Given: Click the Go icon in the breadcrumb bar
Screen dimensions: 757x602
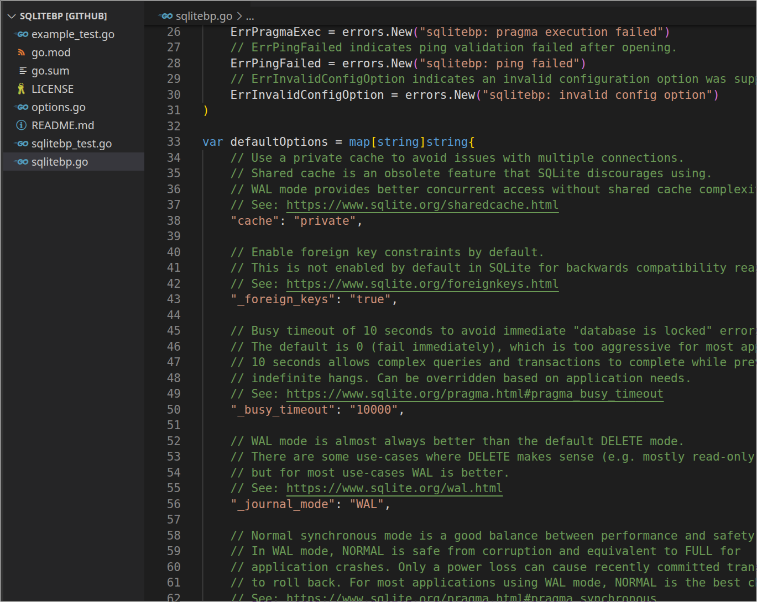Looking at the screenshot, I should click(166, 16).
